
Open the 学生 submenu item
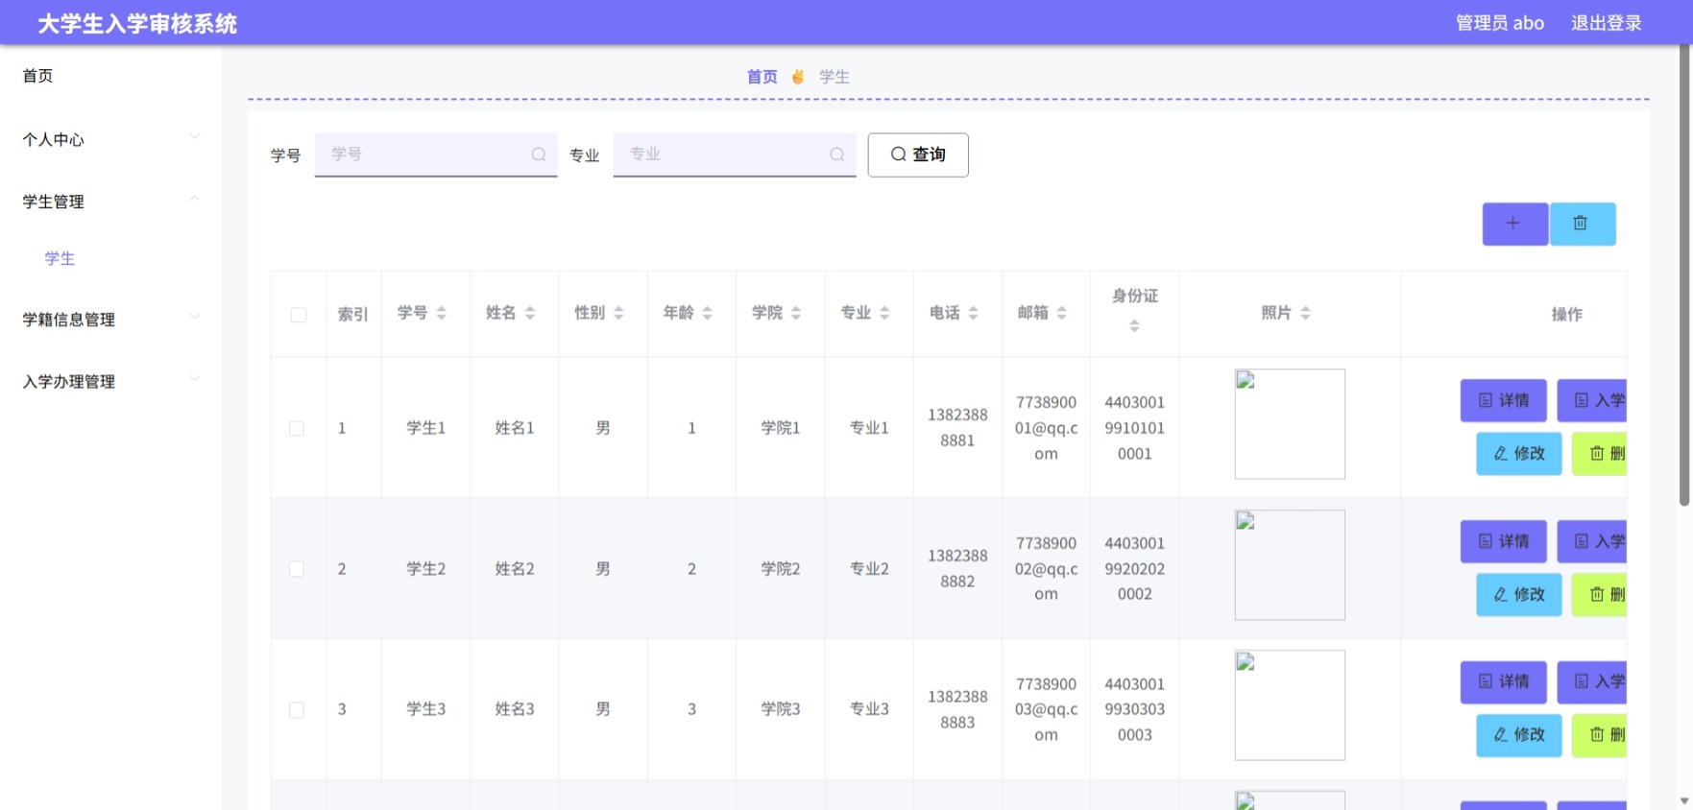(x=60, y=258)
